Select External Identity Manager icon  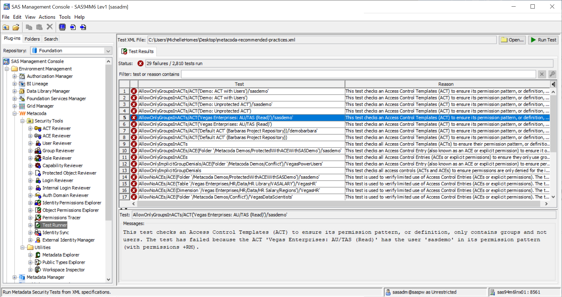point(38,240)
